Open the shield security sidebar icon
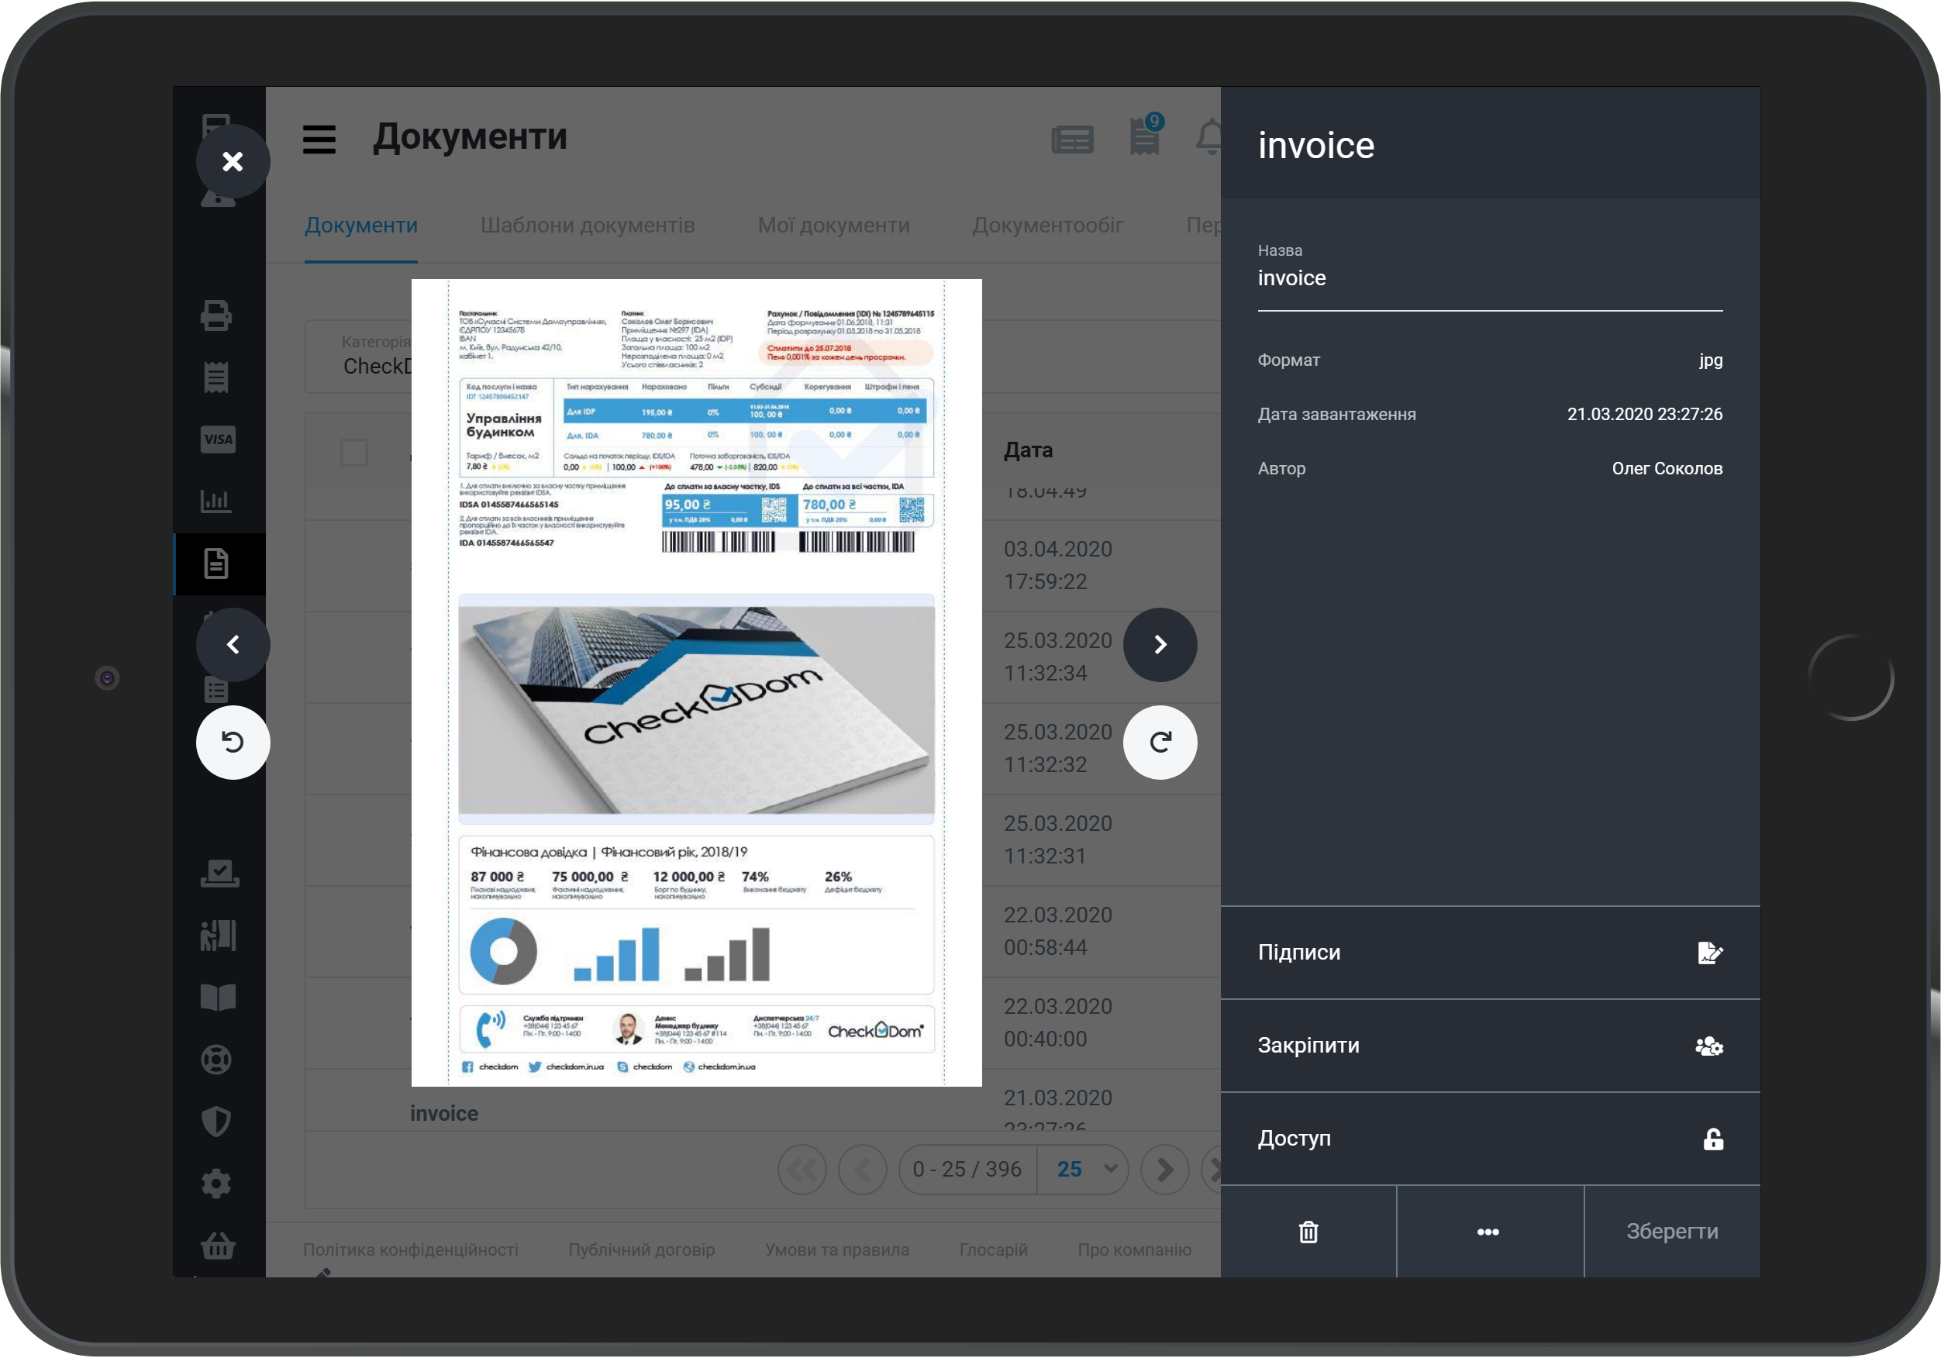 pyautogui.click(x=216, y=1122)
